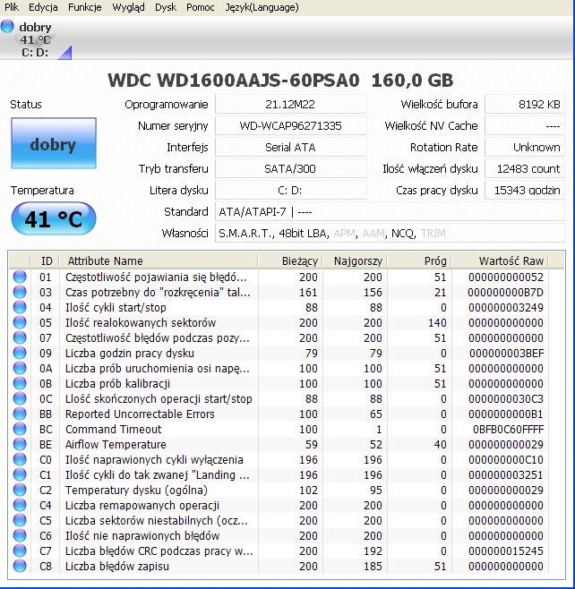This screenshot has width=575, height=589.
Task: Click the status icon for attribute 0C
Action: tap(20, 398)
